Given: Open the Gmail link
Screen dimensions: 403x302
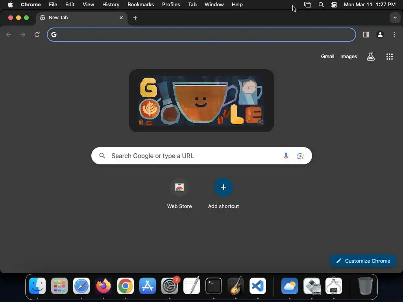Looking at the screenshot, I should (328, 57).
